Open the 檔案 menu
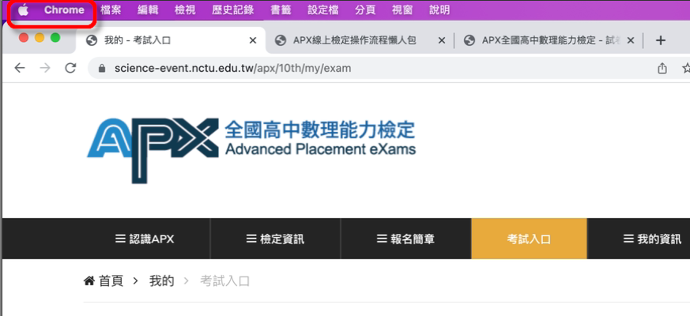This screenshot has height=316, width=690. [111, 10]
